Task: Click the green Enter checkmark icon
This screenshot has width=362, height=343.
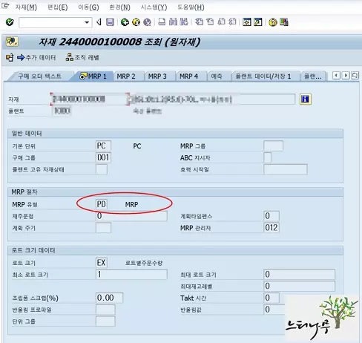Action: point(10,22)
